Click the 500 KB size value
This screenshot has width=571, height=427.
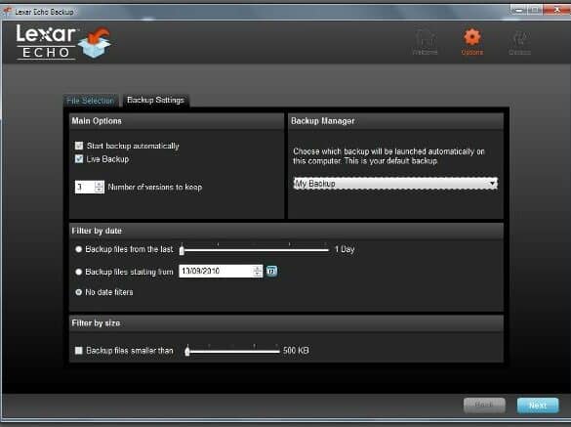coord(296,351)
